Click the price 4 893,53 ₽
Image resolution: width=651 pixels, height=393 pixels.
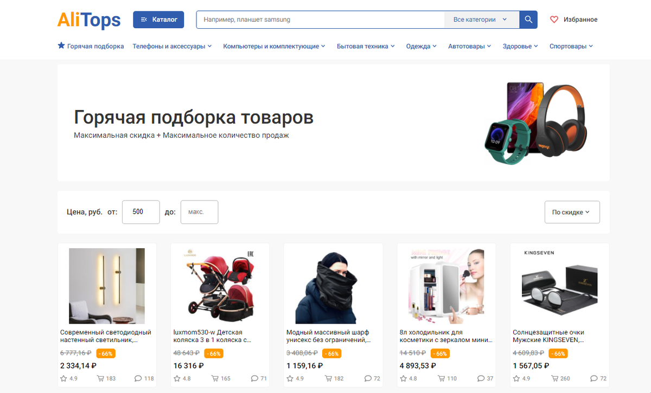click(x=418, y=365)
